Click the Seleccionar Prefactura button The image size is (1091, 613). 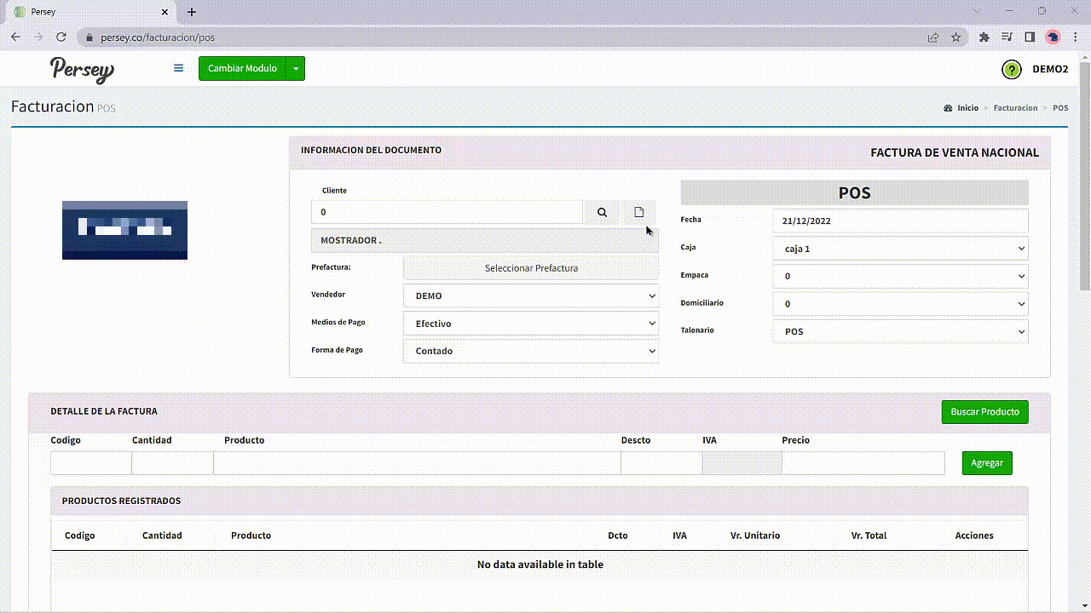point(531,268)
